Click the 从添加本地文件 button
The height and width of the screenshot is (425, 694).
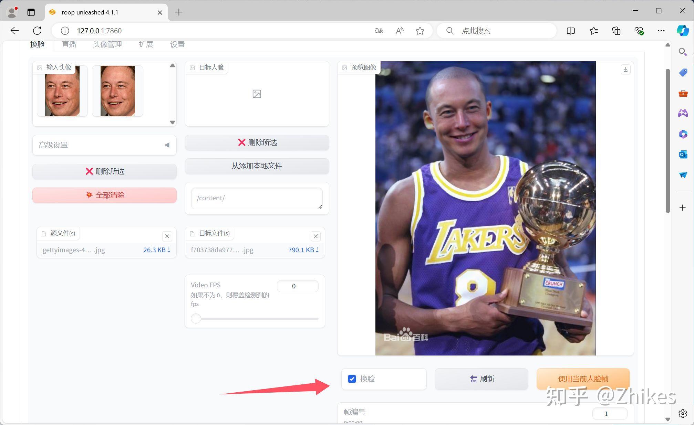[x=257, y=166]
